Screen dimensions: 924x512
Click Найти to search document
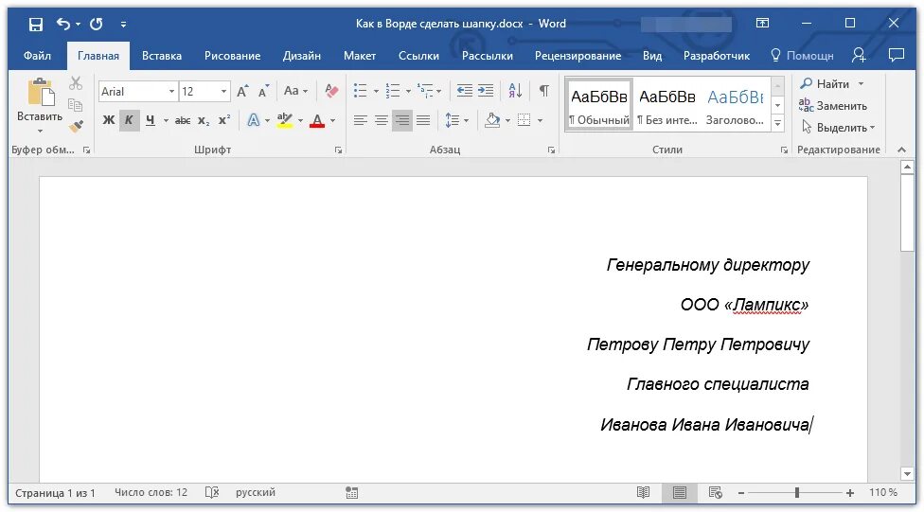click(826, 83)
